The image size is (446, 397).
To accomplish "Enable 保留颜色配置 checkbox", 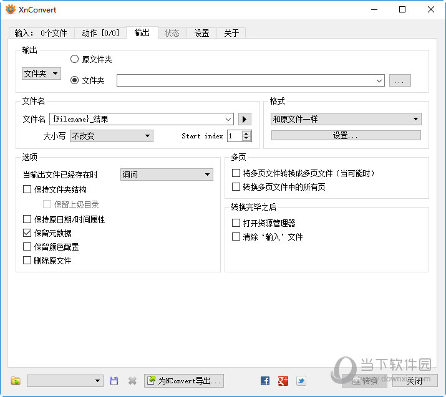I will [x=27, y=246].
